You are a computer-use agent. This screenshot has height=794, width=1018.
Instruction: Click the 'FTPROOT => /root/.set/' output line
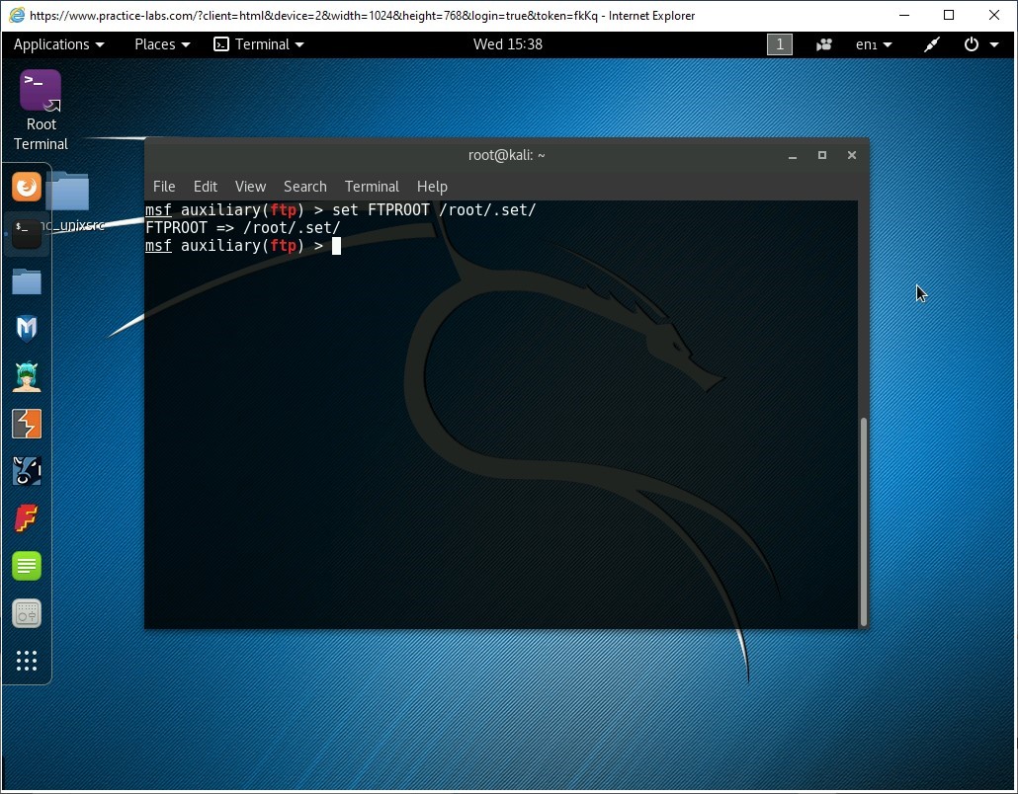(243, 228)
